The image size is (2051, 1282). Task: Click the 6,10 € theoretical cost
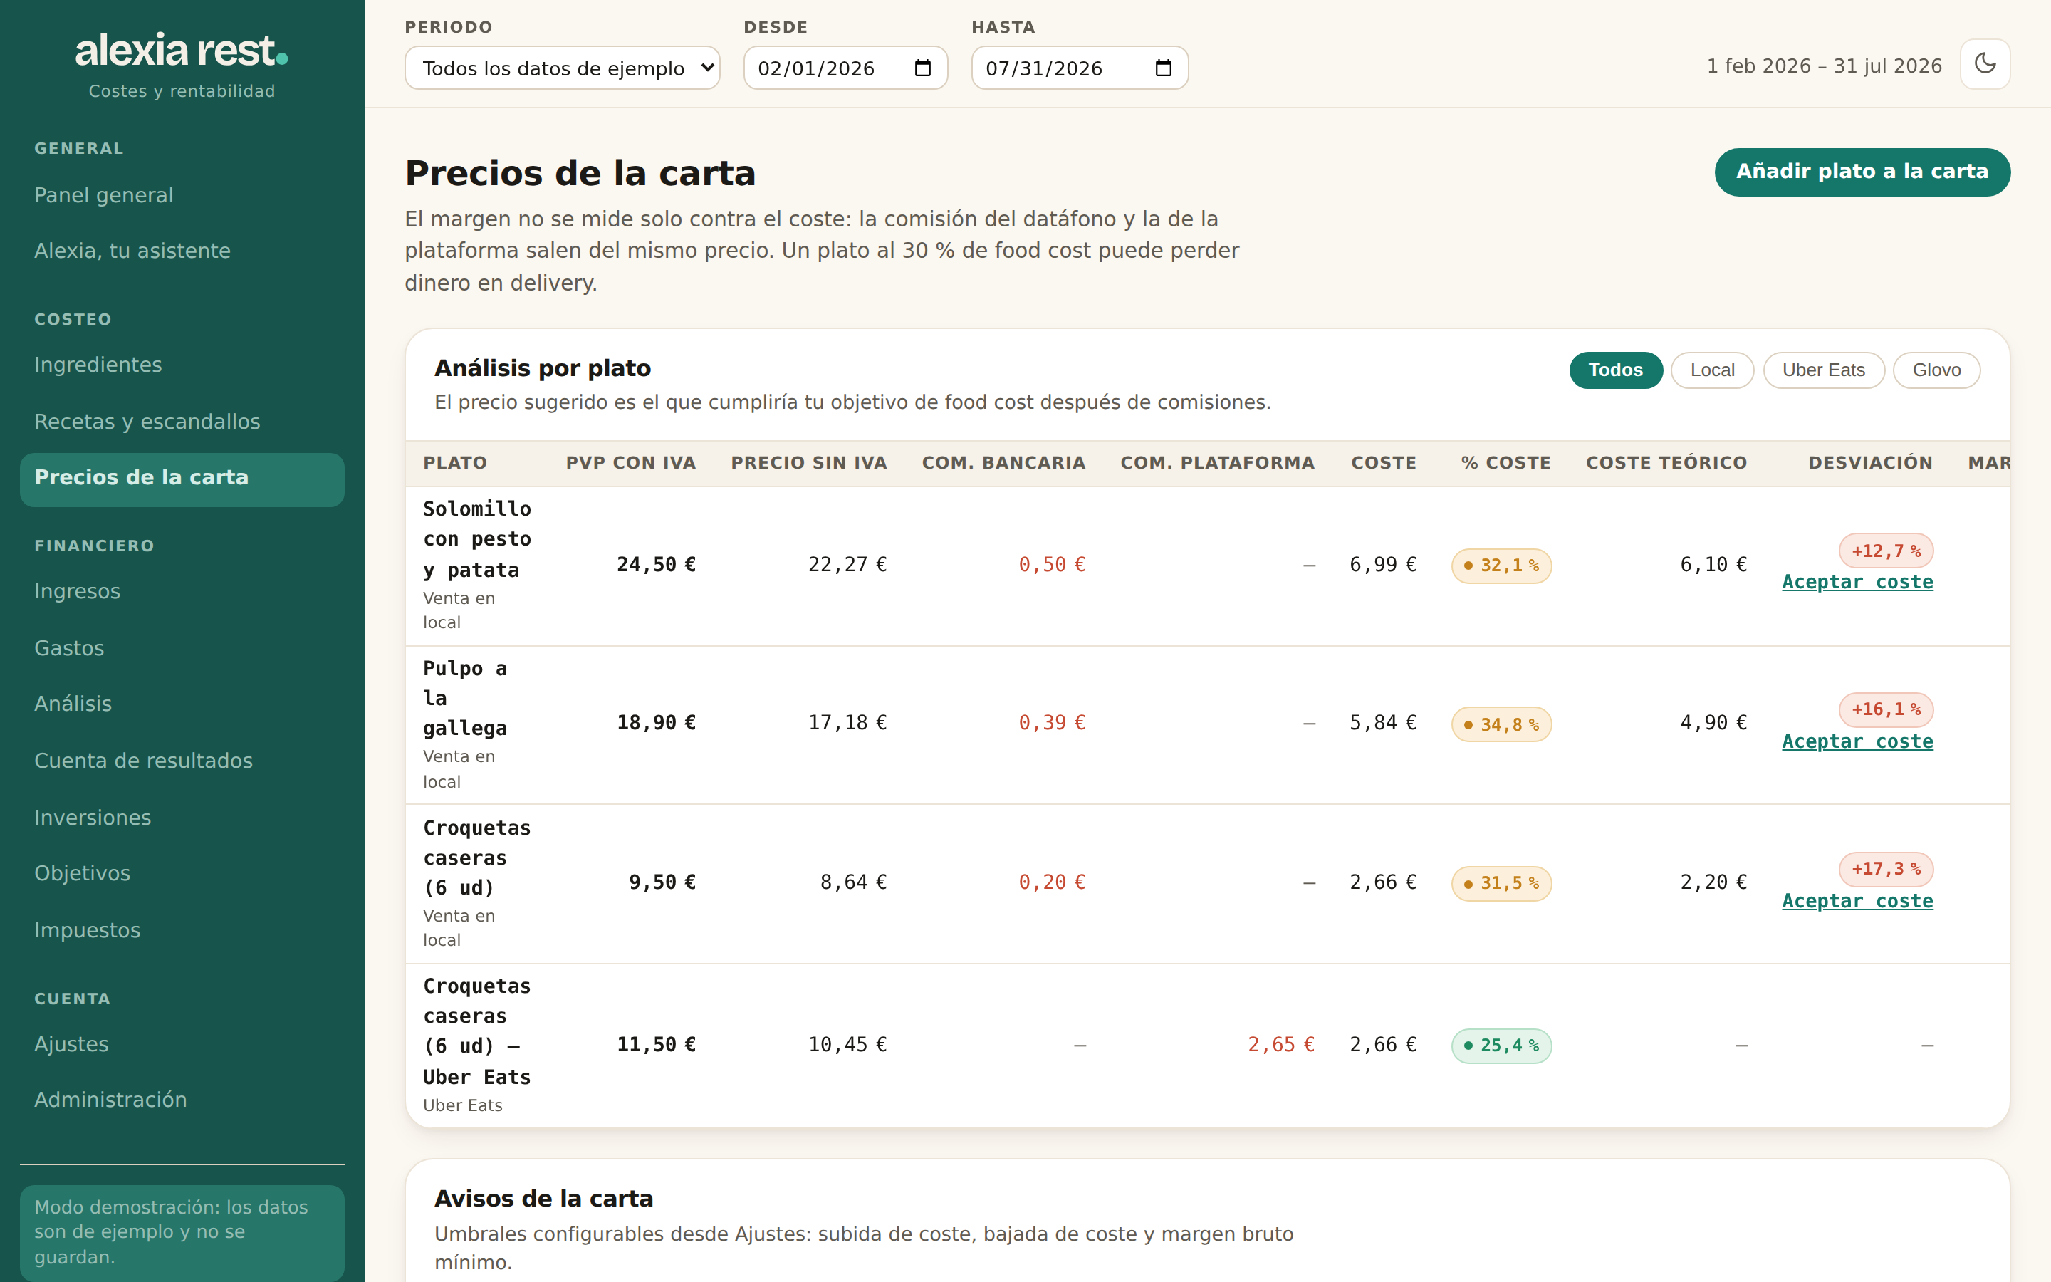point(1713,565)
